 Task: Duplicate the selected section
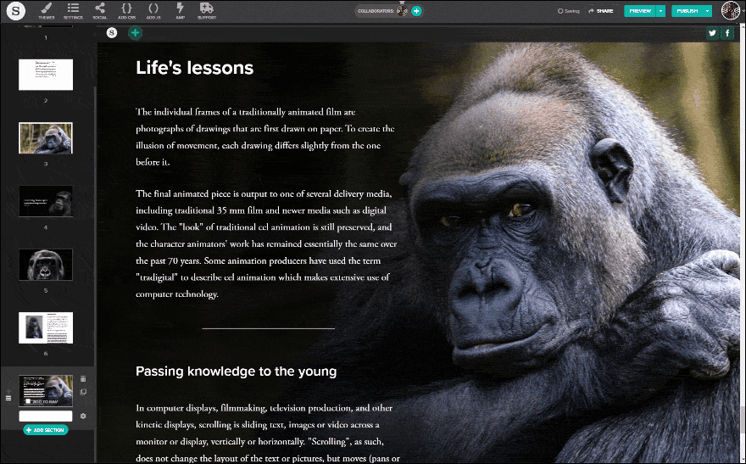coord(83,392)
